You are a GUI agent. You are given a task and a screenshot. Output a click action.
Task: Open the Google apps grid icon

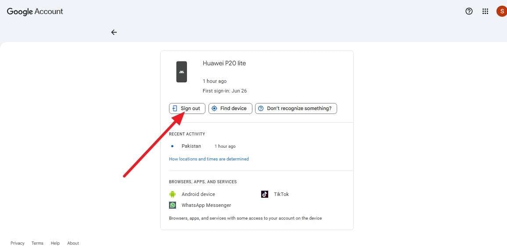coord(485,11)
